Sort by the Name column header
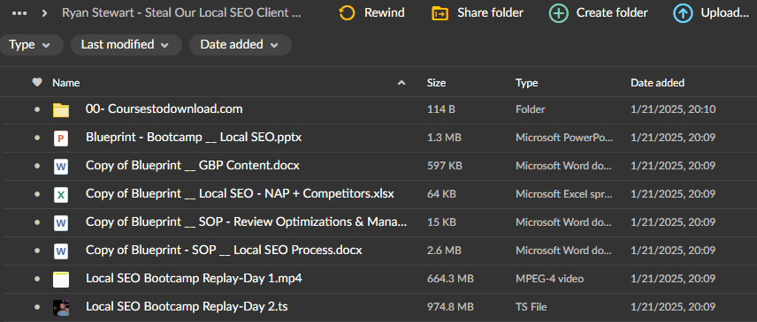 click(x=66, y=83)
